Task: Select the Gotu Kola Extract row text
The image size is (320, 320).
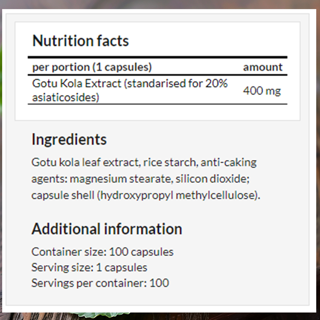Action: point(130,91)
